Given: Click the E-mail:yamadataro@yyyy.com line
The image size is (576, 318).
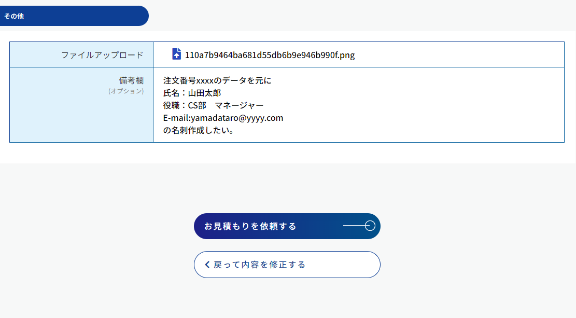Looking at the screenshot, I should click(223, 118).
